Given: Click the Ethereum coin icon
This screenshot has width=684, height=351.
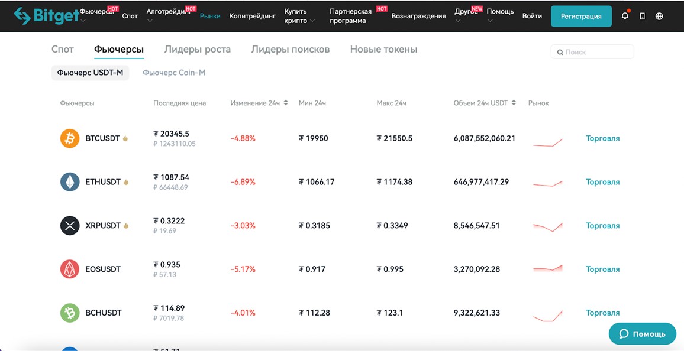Looking at the screenshot, I should tap(70, 182).
